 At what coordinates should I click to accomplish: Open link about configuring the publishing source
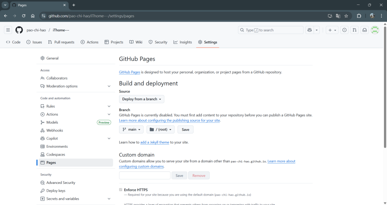169,120
